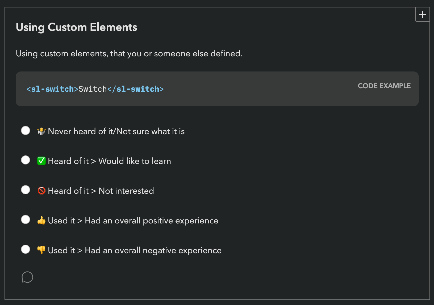
Task: Click the 'CODE EXAMPLE' label
Action: click(384, 86)
